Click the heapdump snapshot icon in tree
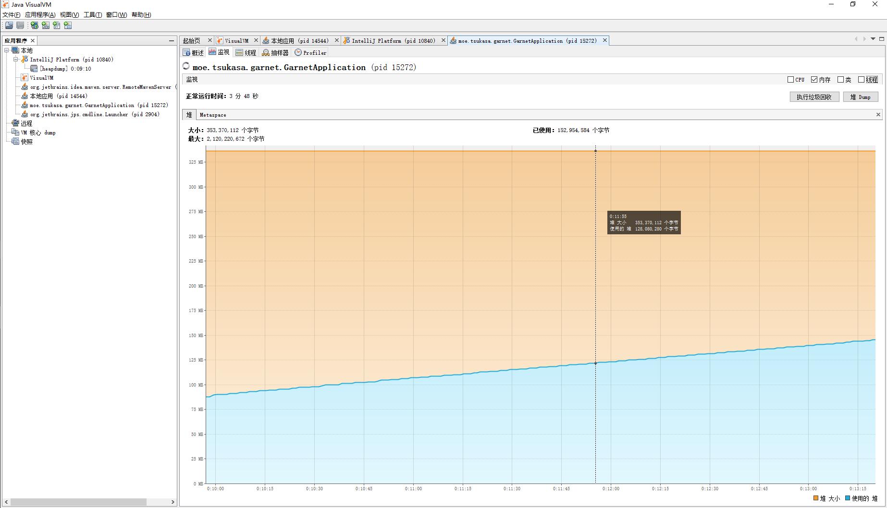The image size is (887, 508). click(34, 68)
